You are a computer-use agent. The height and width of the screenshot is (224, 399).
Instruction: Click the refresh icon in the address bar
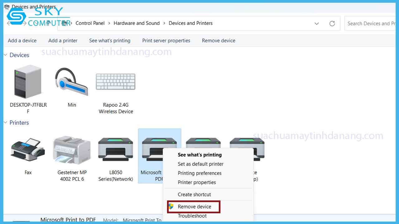click(332, 23)
